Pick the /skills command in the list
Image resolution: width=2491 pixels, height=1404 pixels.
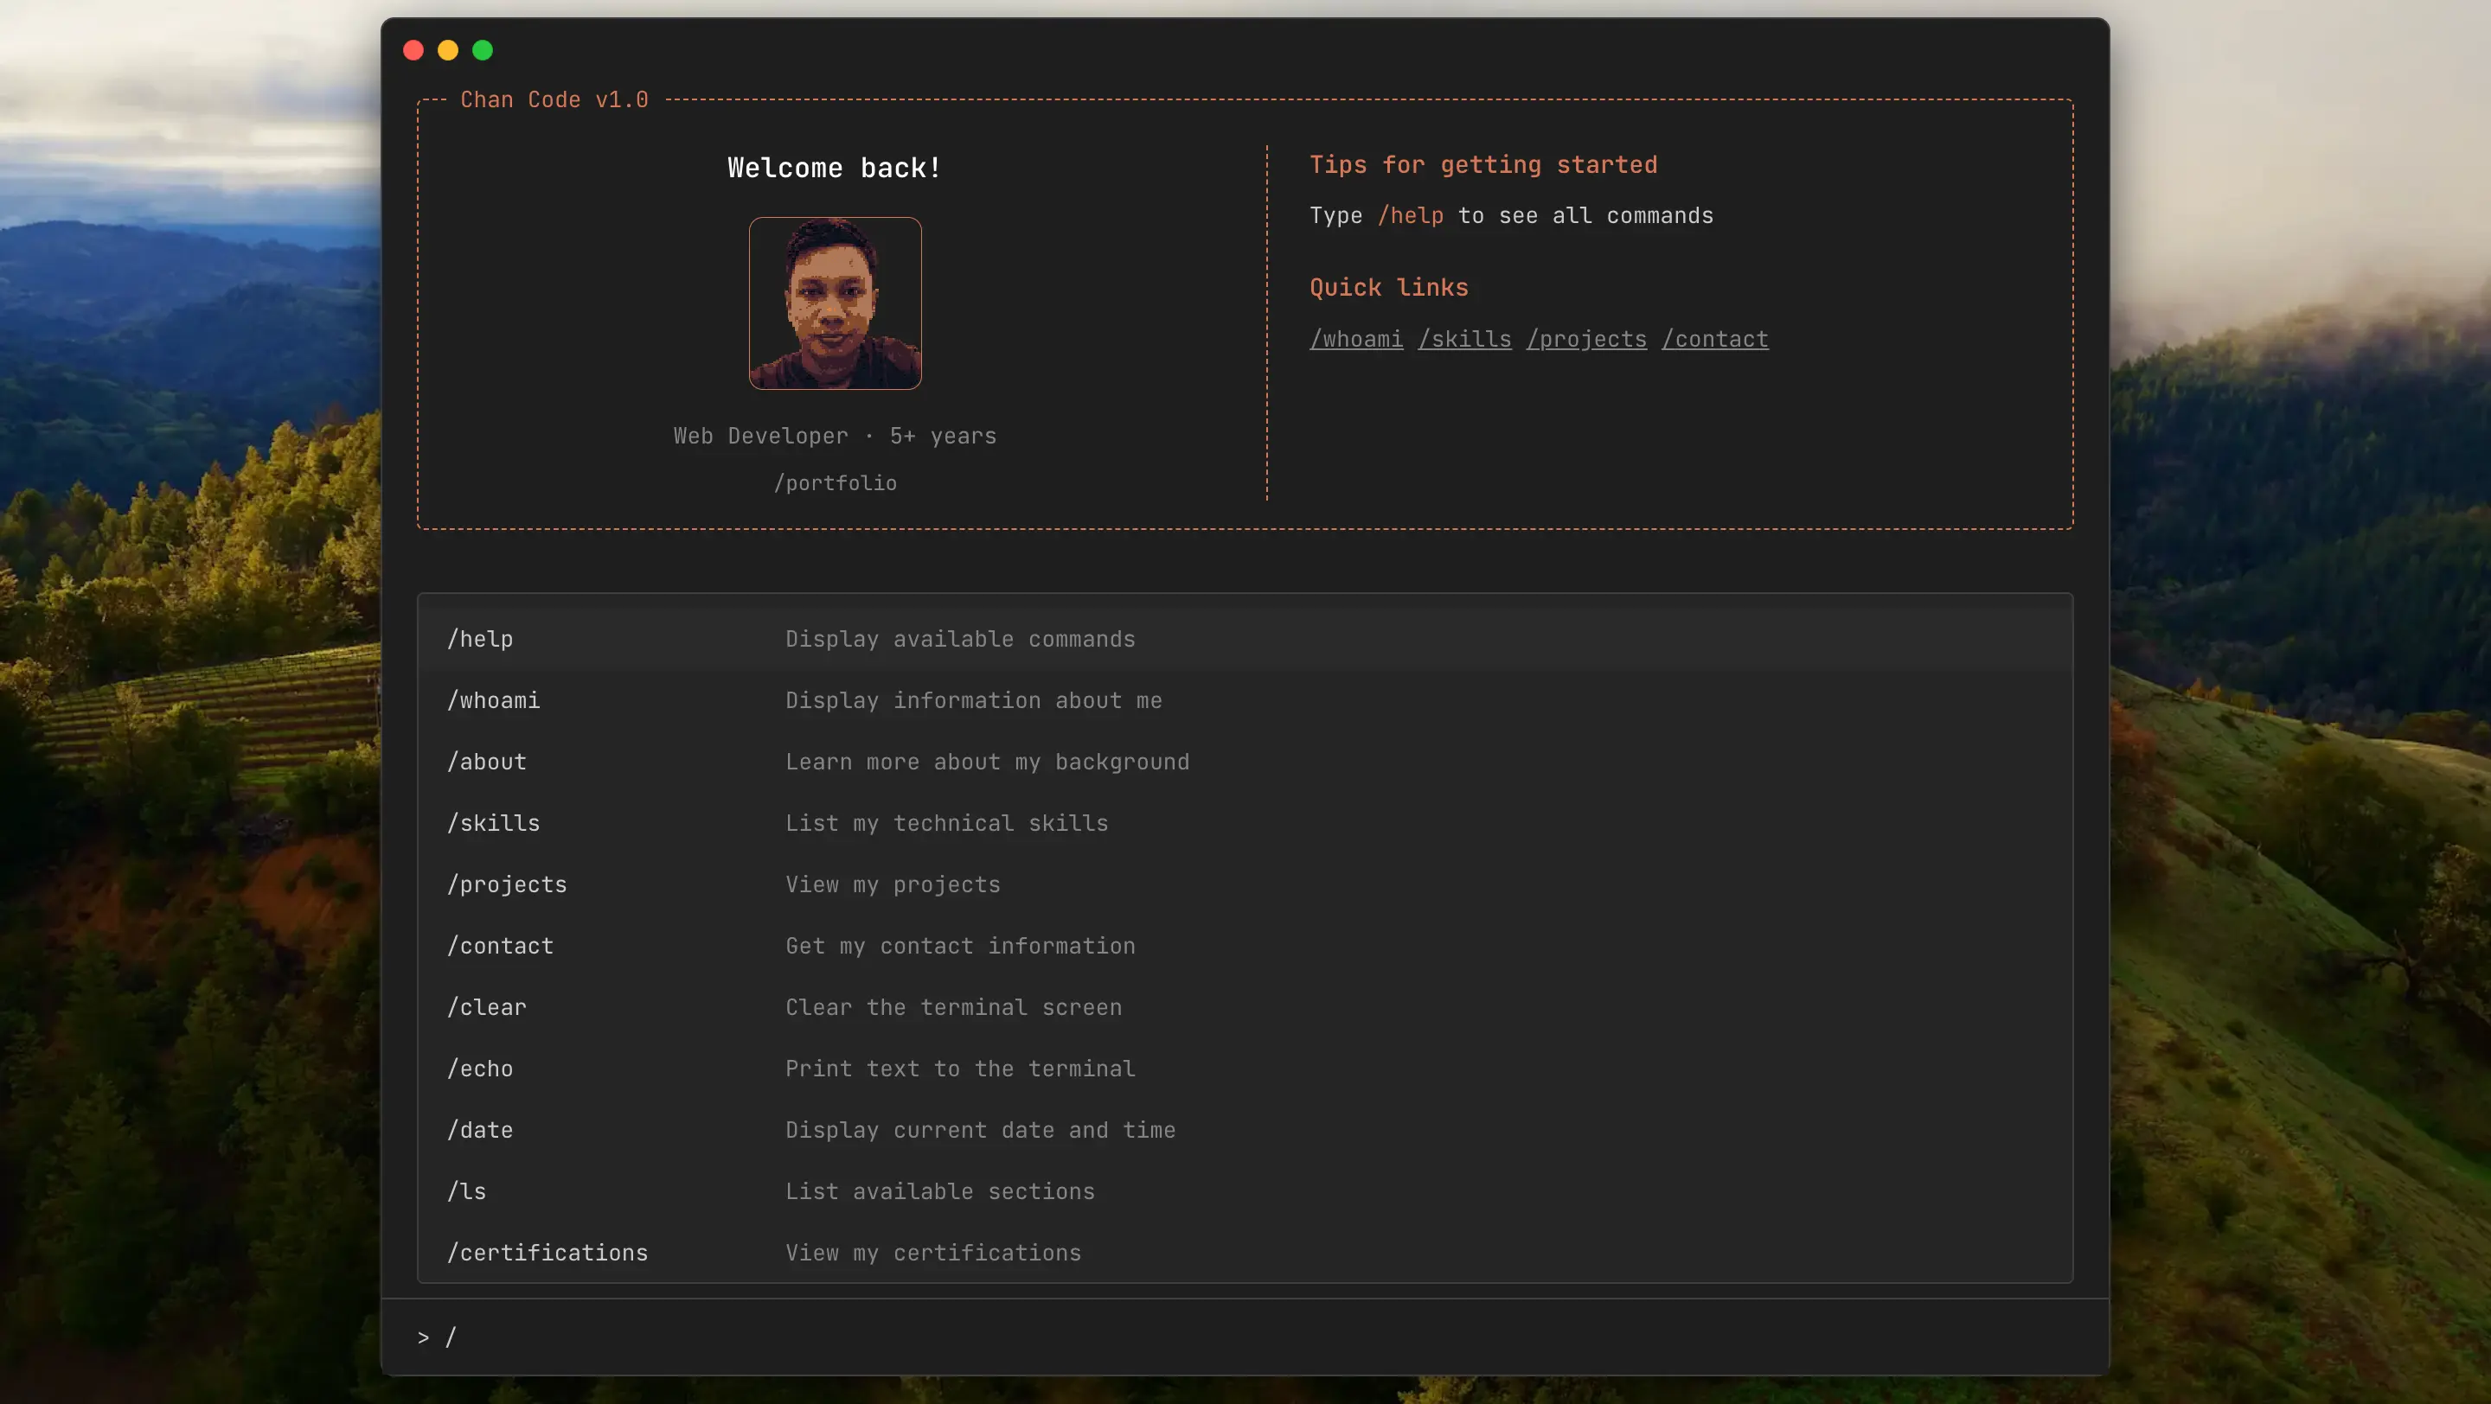coord(493,823)
